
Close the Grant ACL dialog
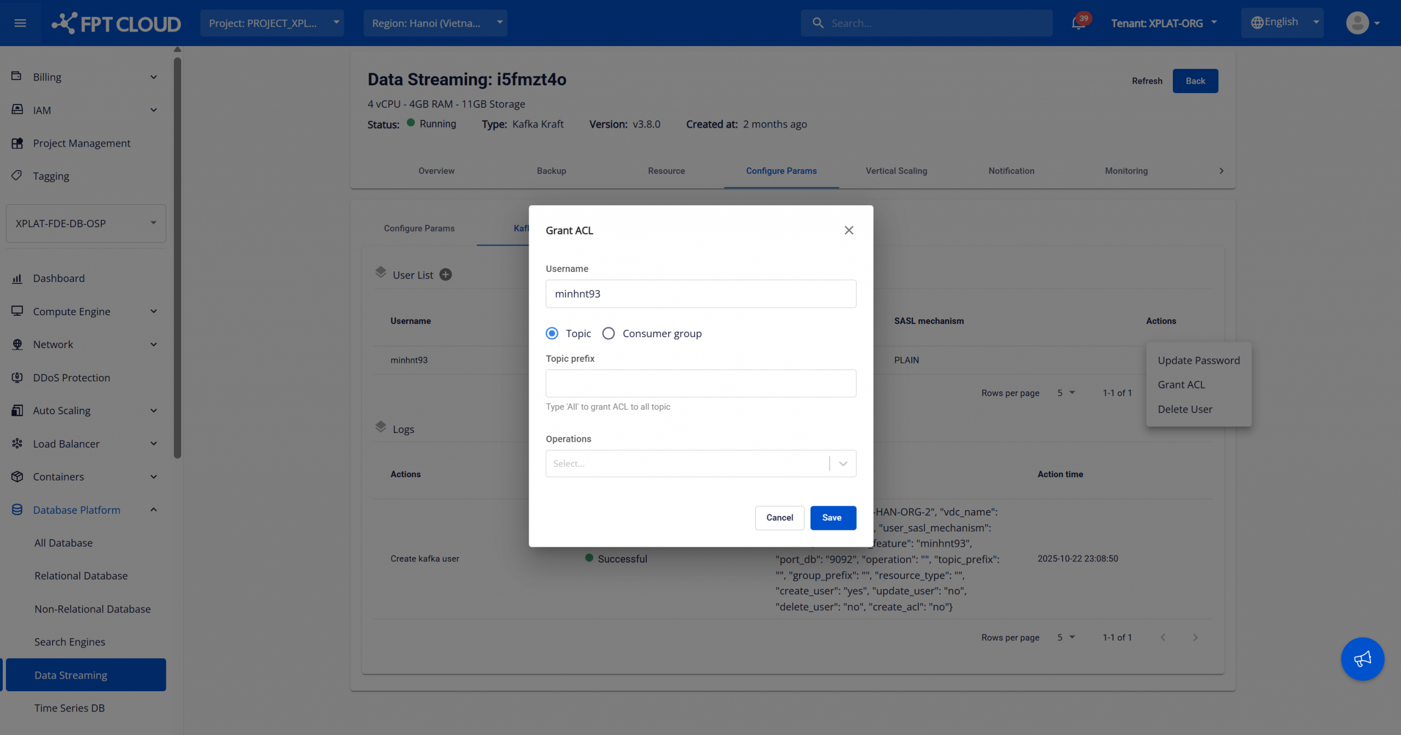point(848,230)
